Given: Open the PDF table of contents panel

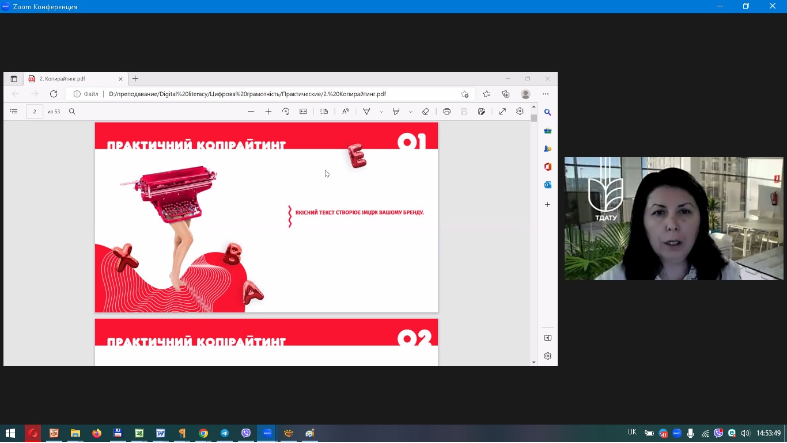Looking at the screenshot, I should tap(14, 112).
